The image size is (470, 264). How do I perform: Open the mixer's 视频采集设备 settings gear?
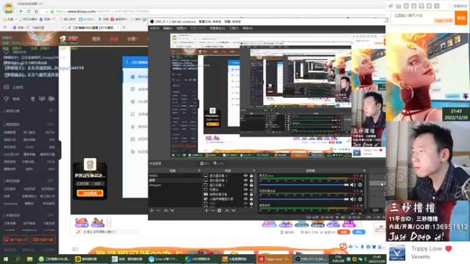tap(360, 199)
